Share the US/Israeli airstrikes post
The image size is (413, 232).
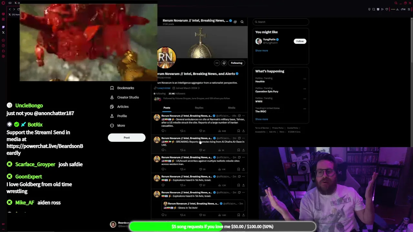click(x=243, y=169)
